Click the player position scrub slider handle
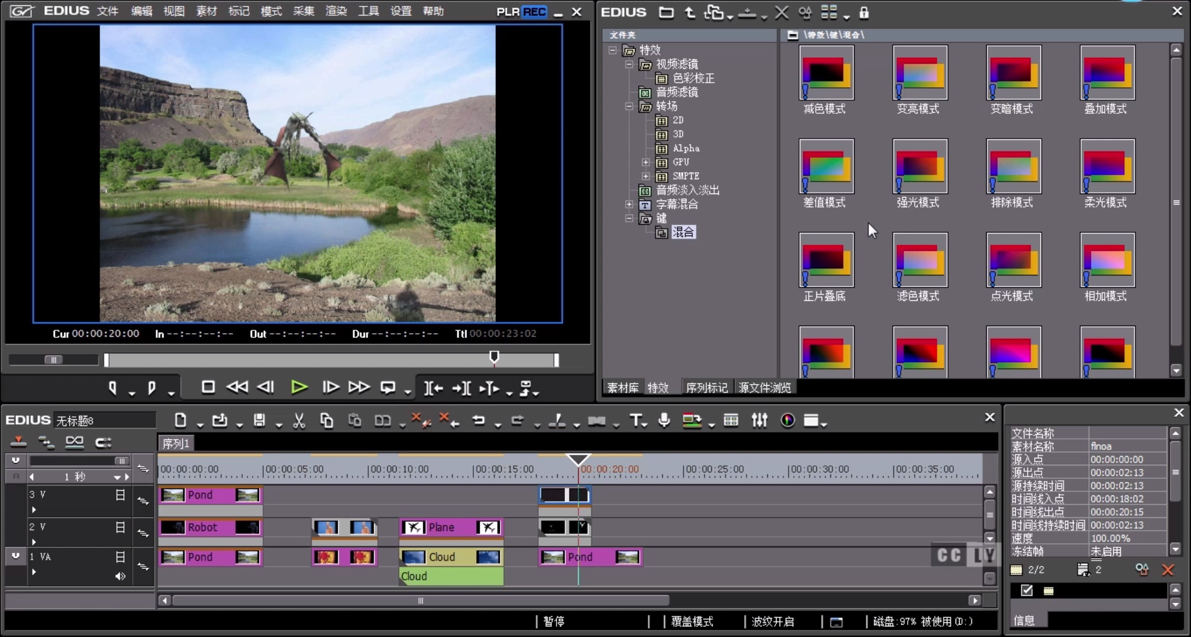 click(495, 357)
